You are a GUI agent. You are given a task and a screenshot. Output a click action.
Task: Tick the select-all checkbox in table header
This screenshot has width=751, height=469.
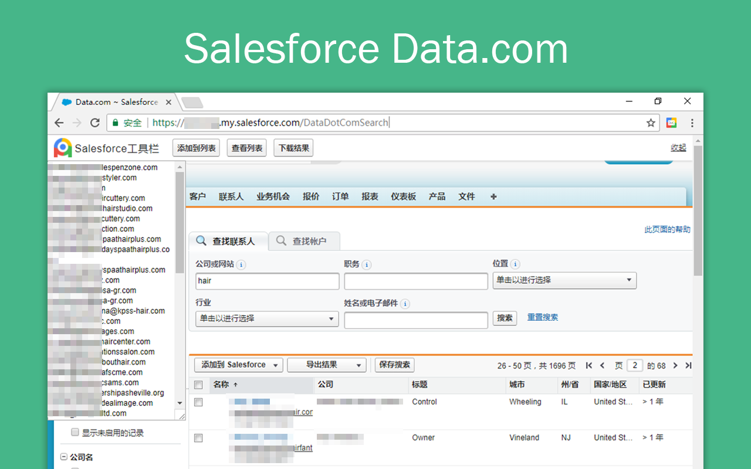198,385
